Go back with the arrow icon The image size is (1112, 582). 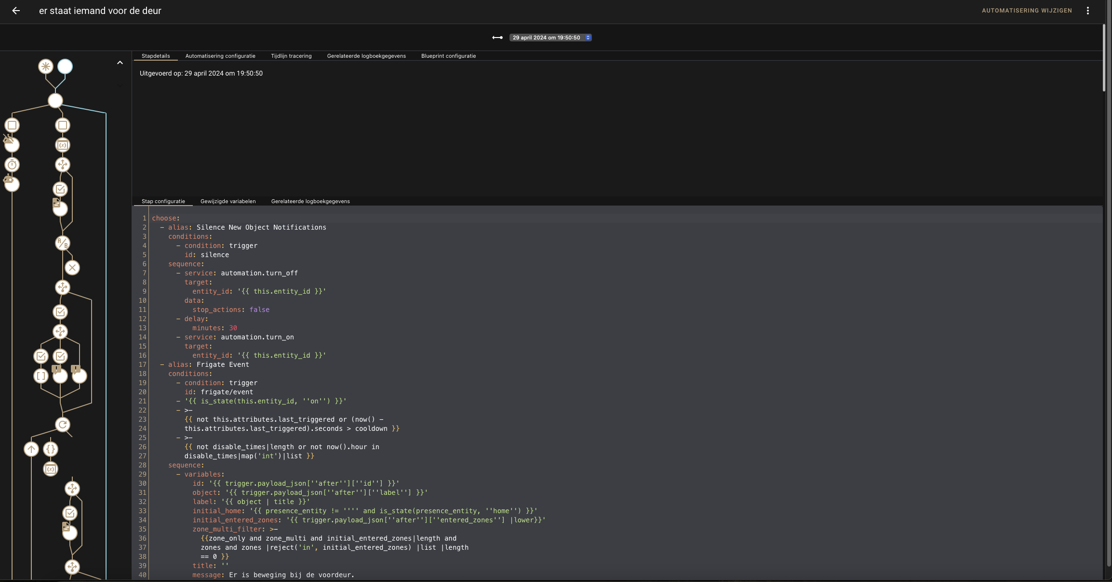click(16, 11)
